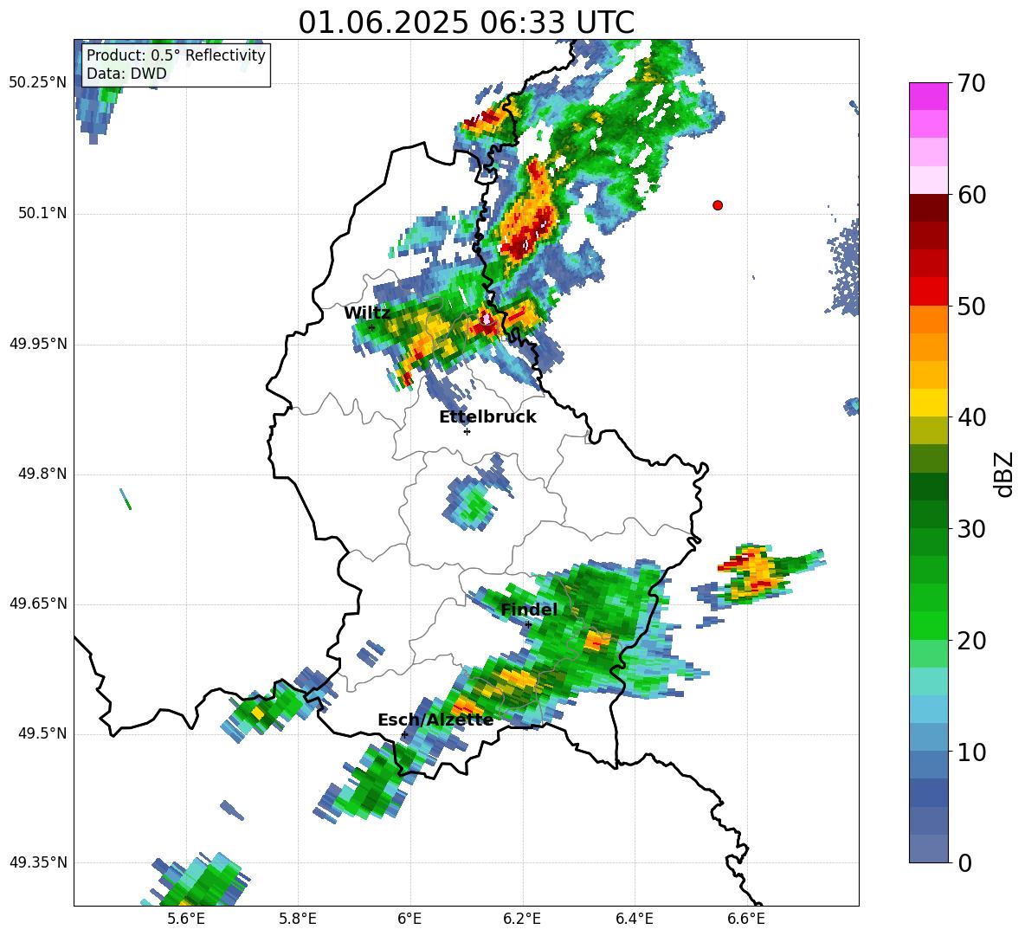Image resolution: width=1025 pixels, height=936 pixels.
Task: Click the Findel cross marker
Action: (528, 625)
